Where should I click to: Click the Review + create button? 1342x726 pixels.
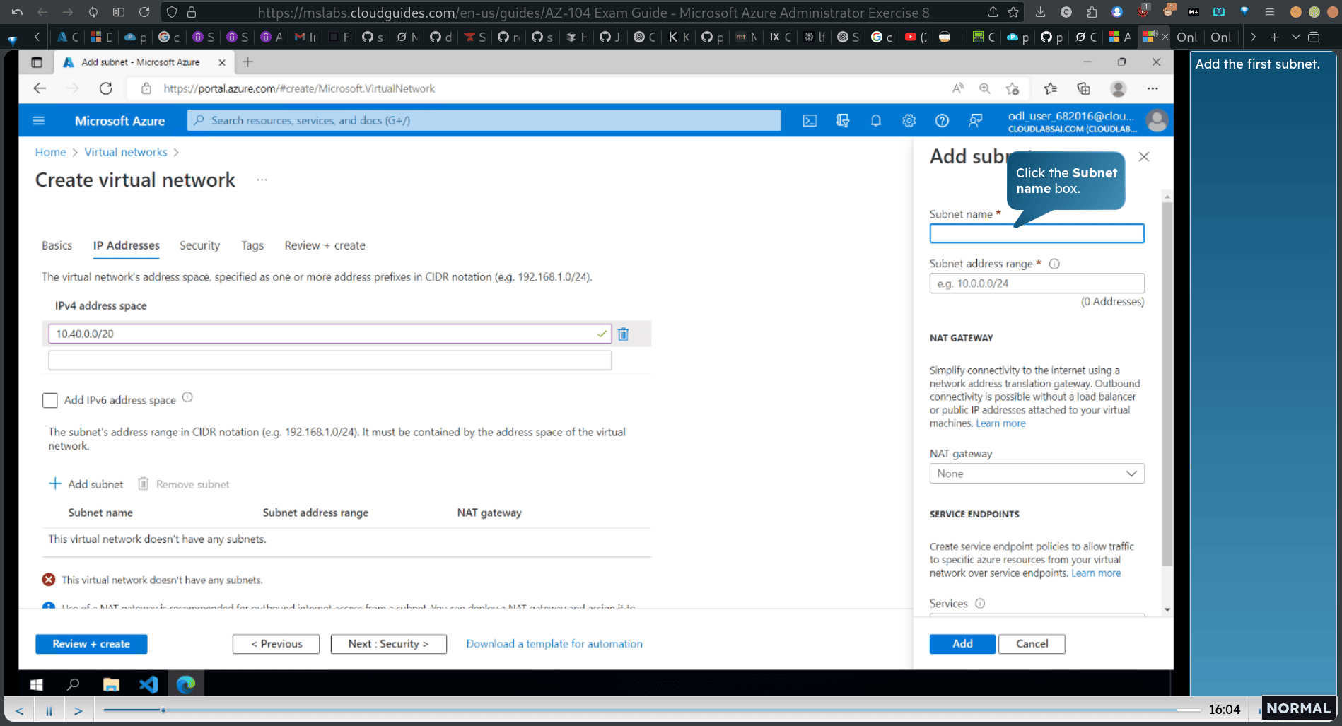91,644
